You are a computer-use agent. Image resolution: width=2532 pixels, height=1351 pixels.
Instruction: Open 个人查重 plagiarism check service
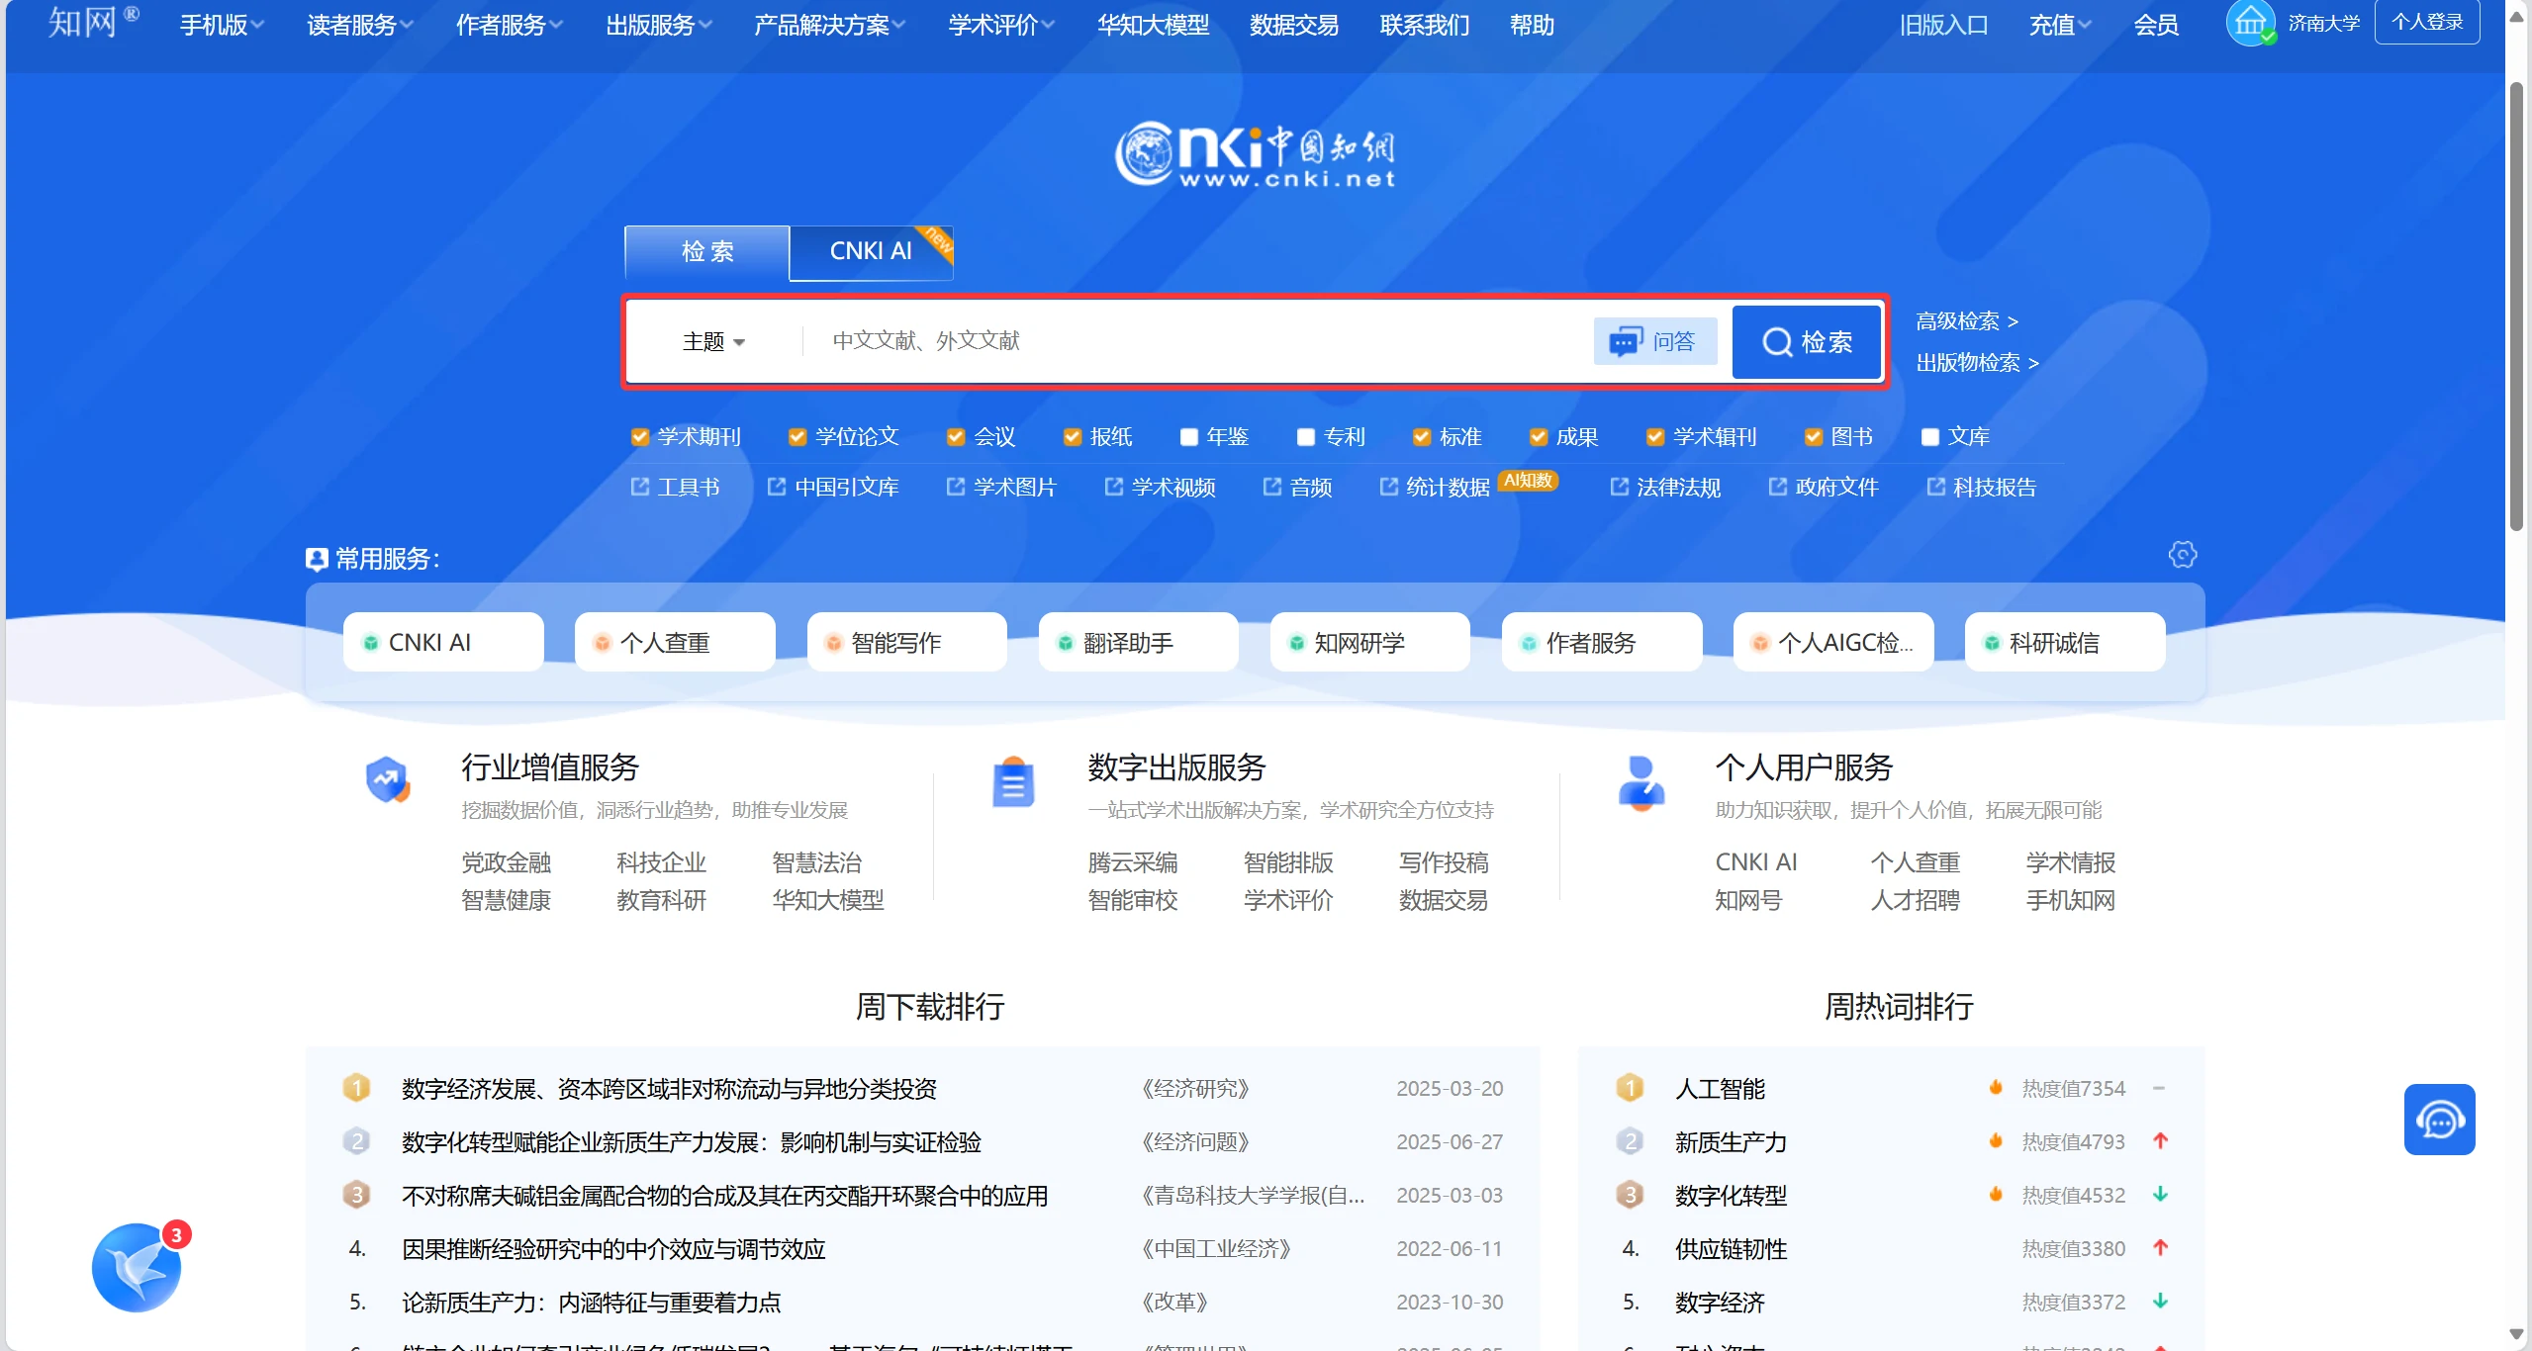click(x=674, y=641)
